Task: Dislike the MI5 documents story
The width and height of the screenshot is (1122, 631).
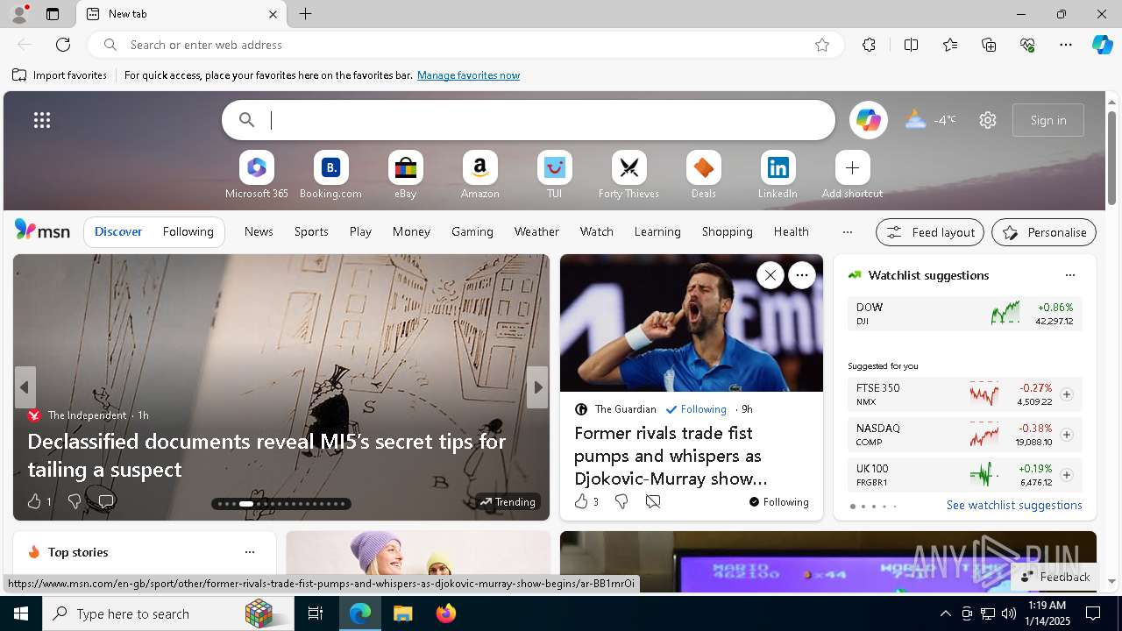Action: point(75,501)
